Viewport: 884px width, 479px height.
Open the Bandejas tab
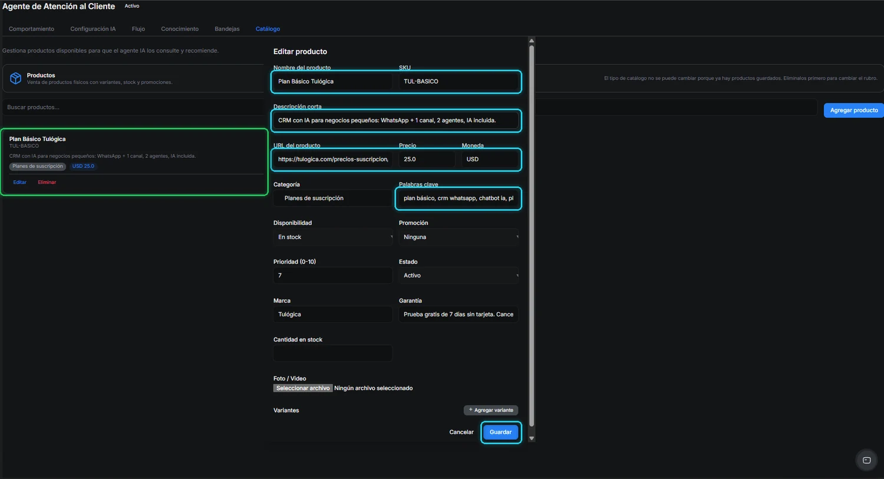(227, 29)
